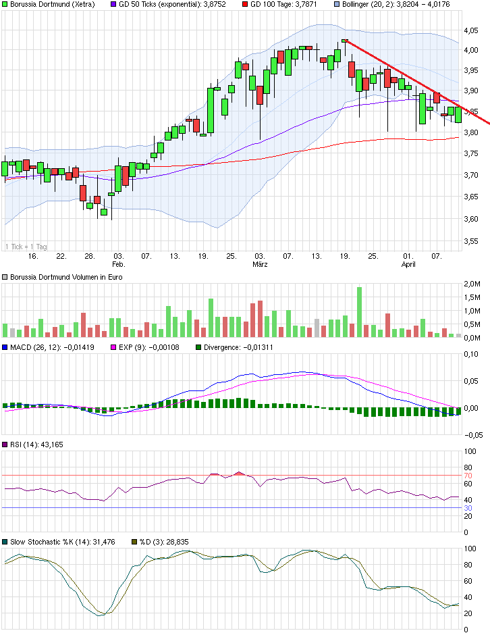Click the teal Slow Stochastic %K legend square
The height and width of the screenshot is (635, 490).
[5, 542]
